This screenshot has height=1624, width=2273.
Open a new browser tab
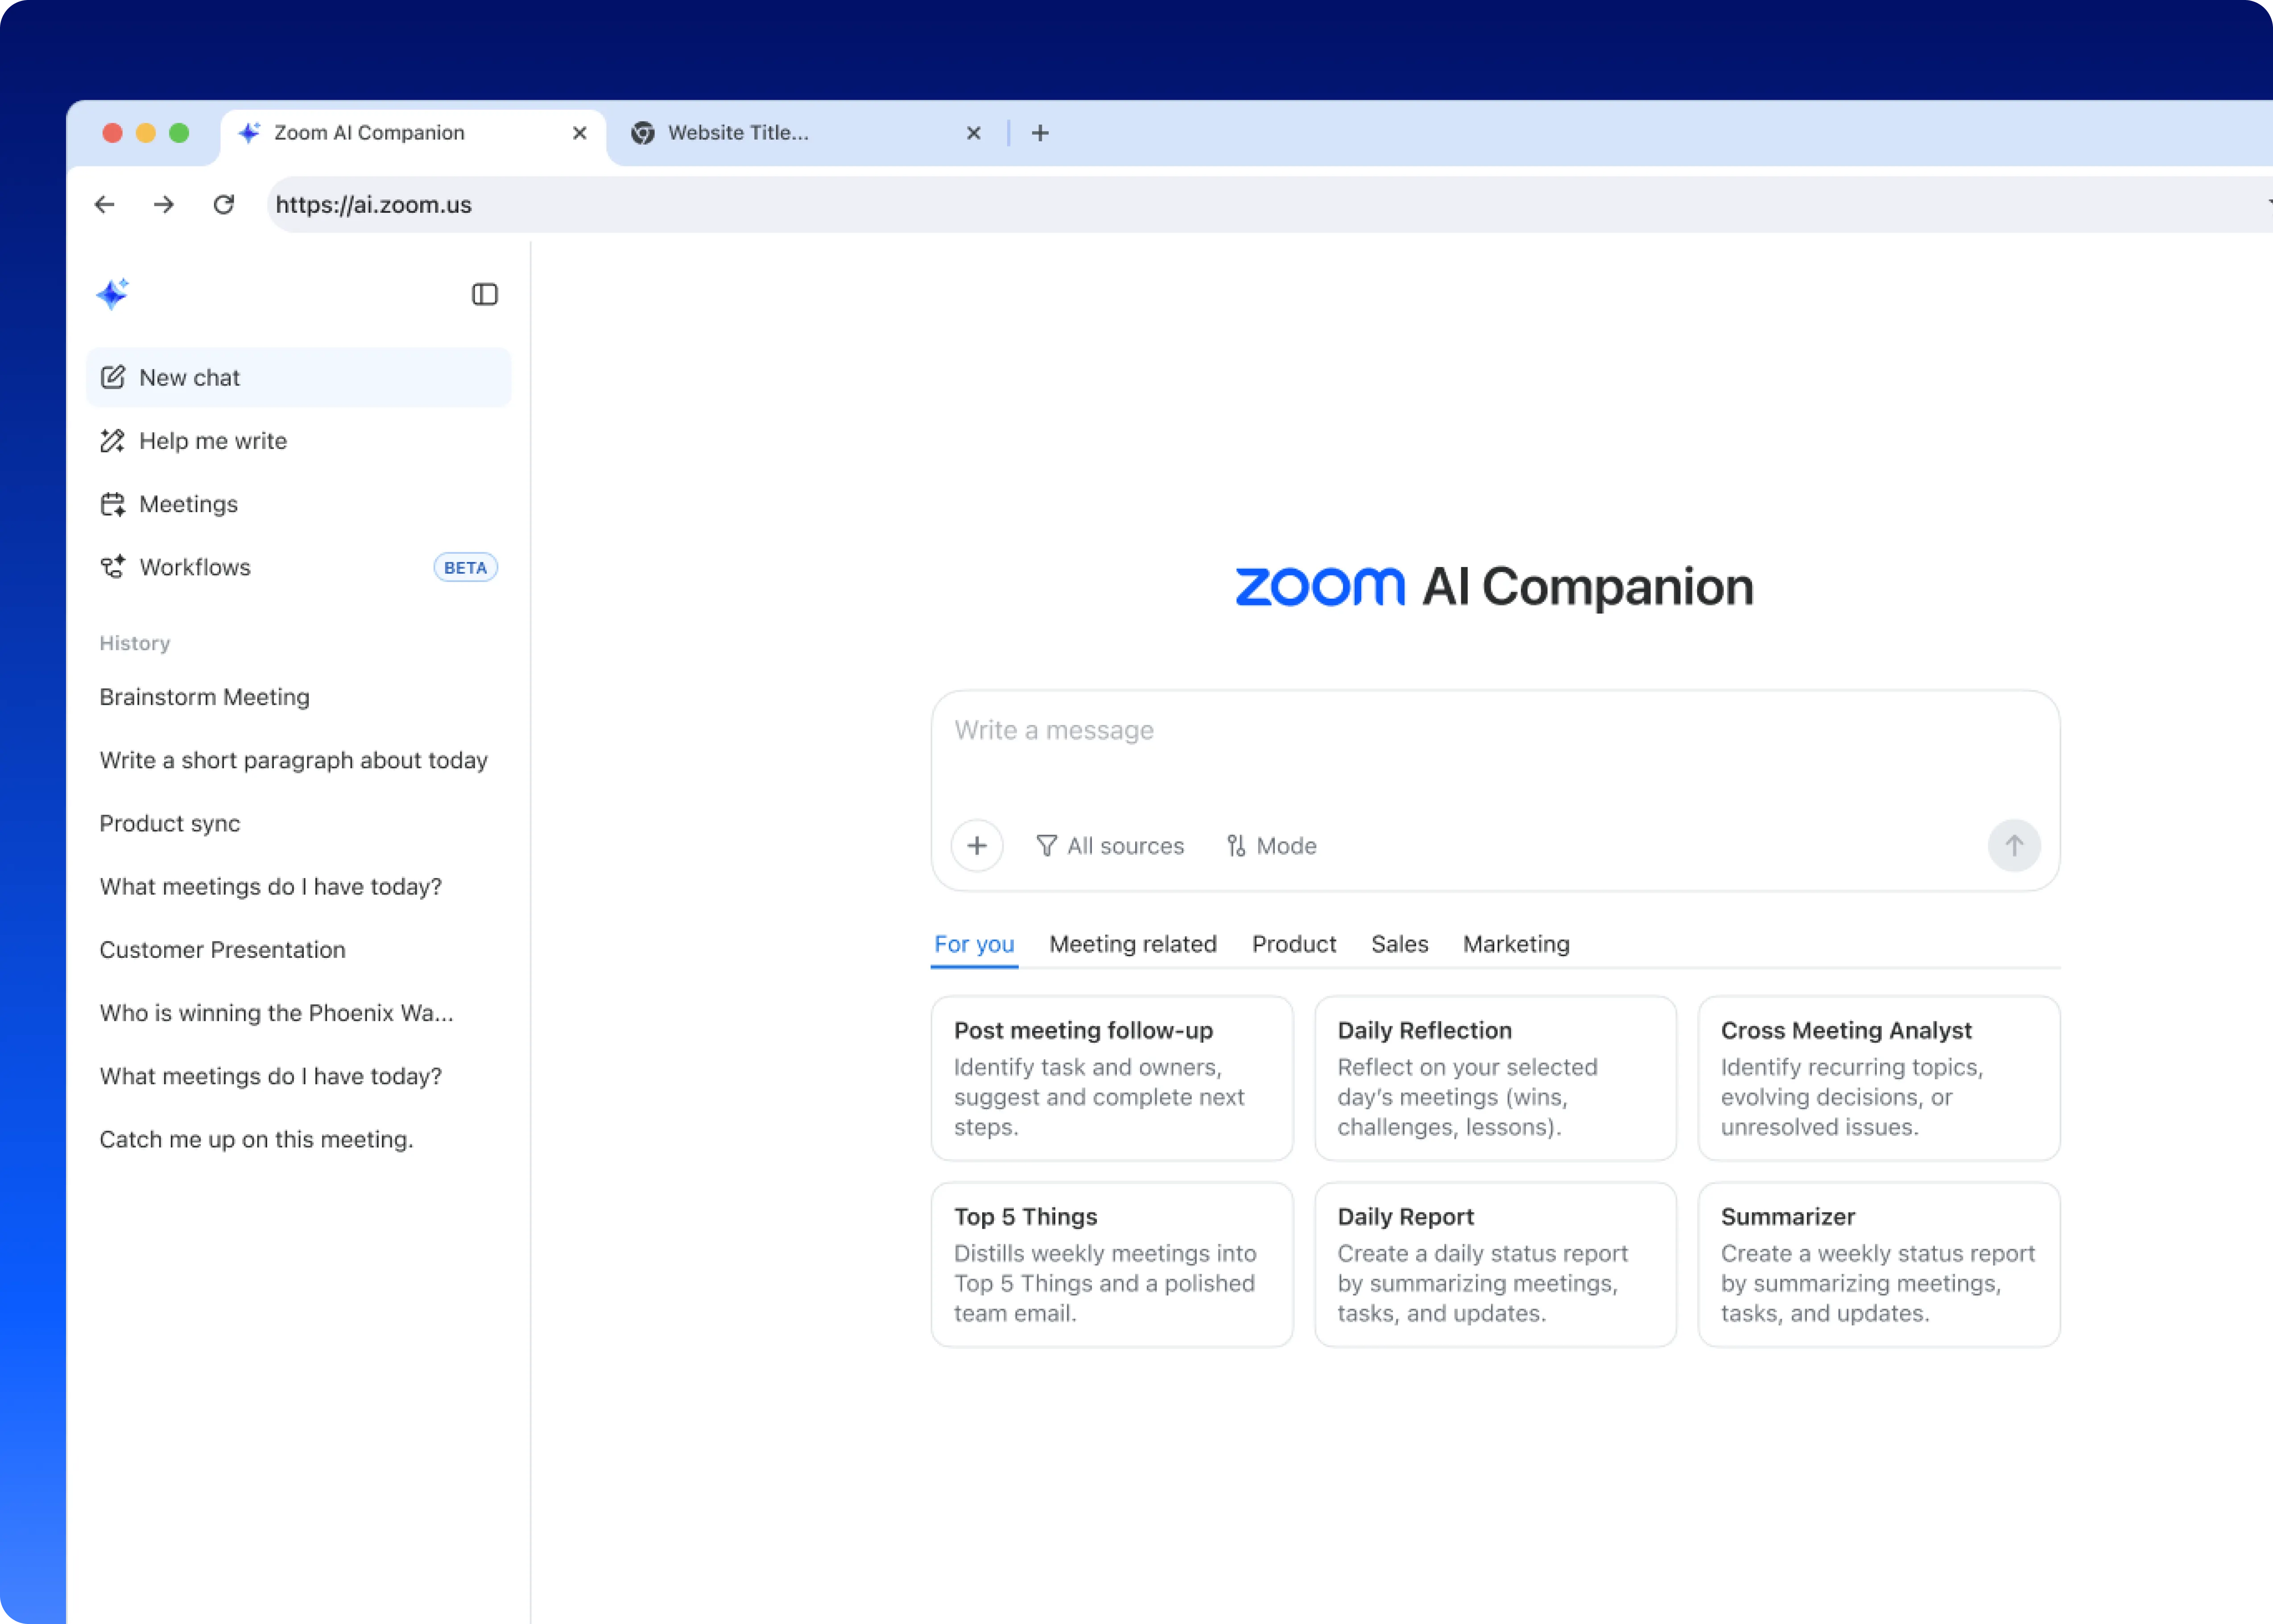1040,133
